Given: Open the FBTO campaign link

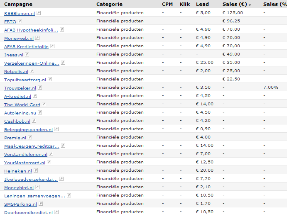Looking at the screenshot, I should click(10, 22).
